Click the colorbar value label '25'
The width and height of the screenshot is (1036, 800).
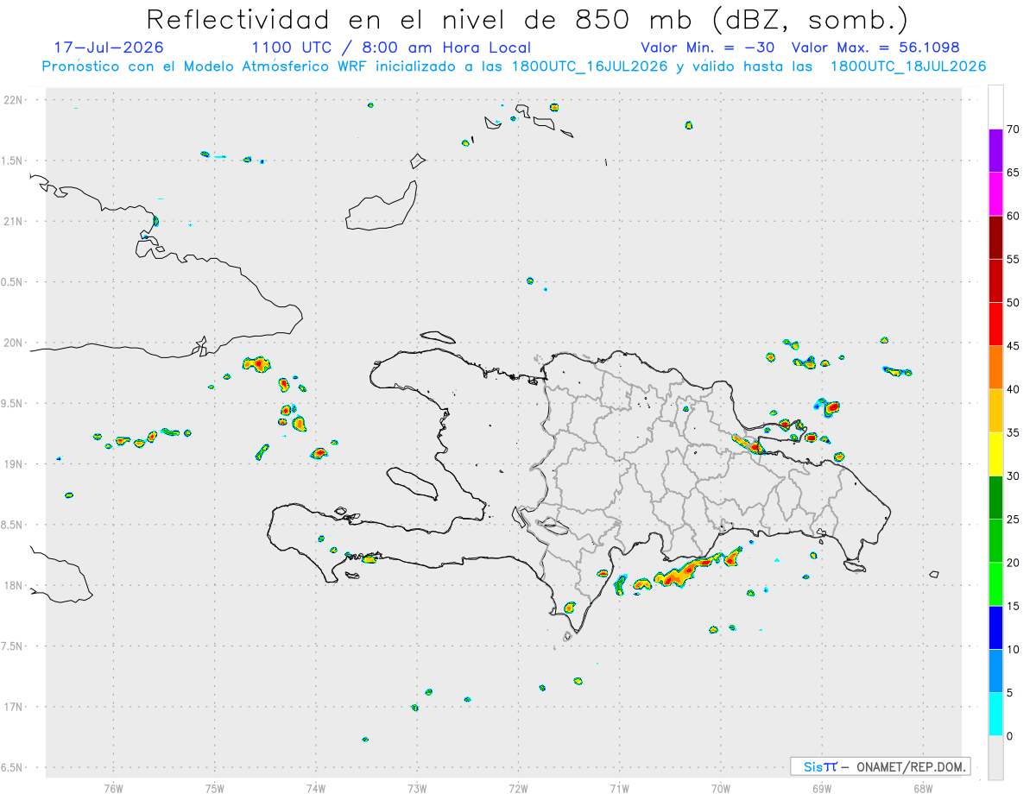(1013, 520)
